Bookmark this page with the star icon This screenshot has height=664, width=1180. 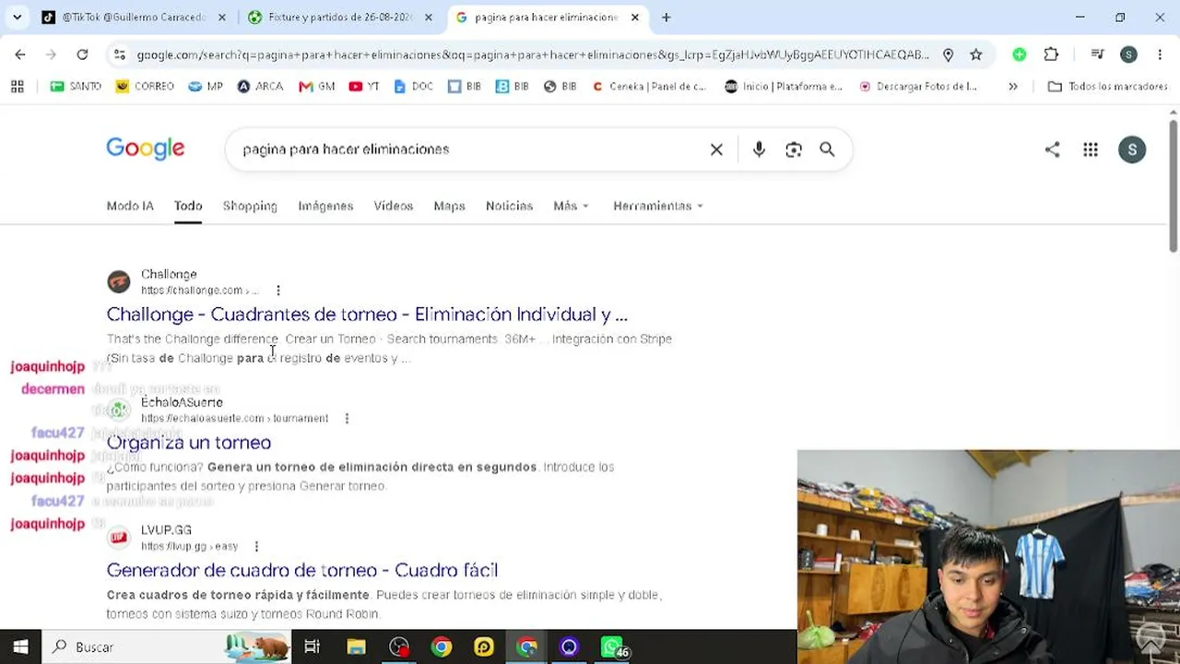975,54
